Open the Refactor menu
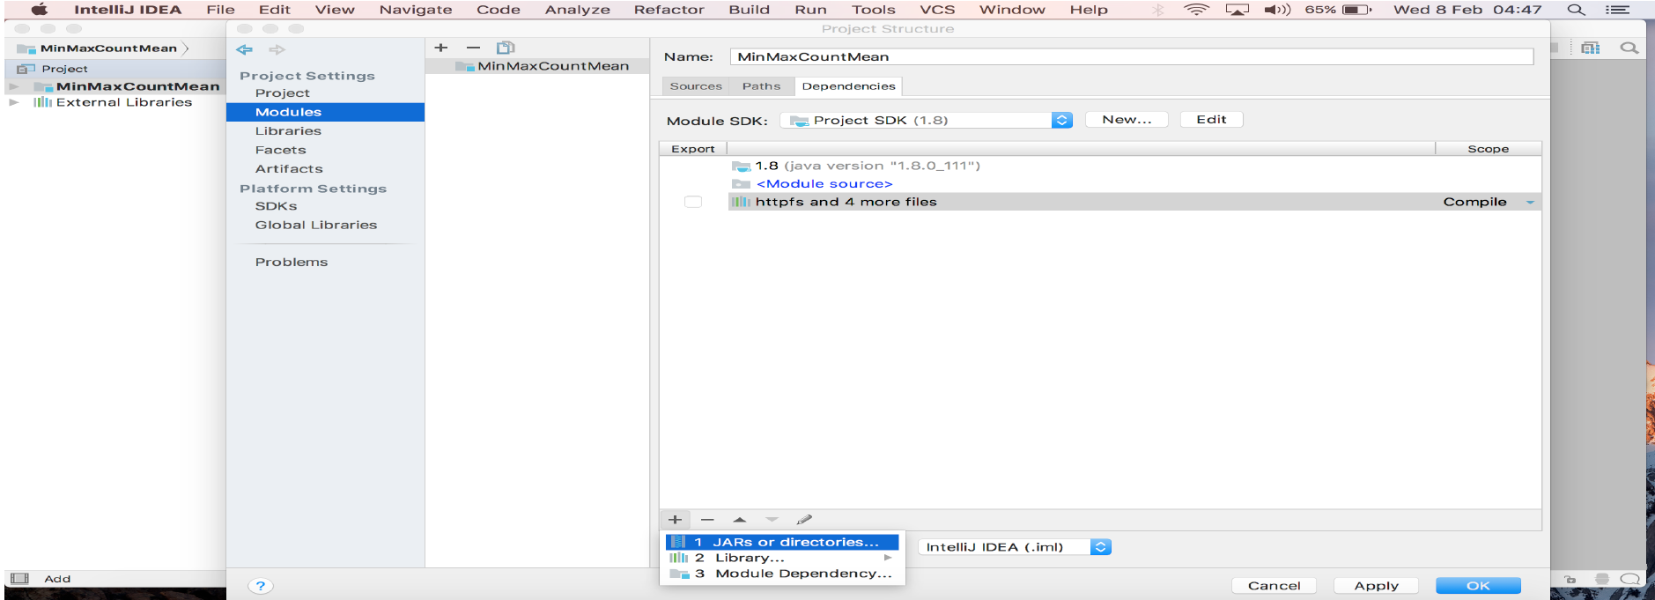The height and width of the screenshot is (600, 1655). [669, 10]
